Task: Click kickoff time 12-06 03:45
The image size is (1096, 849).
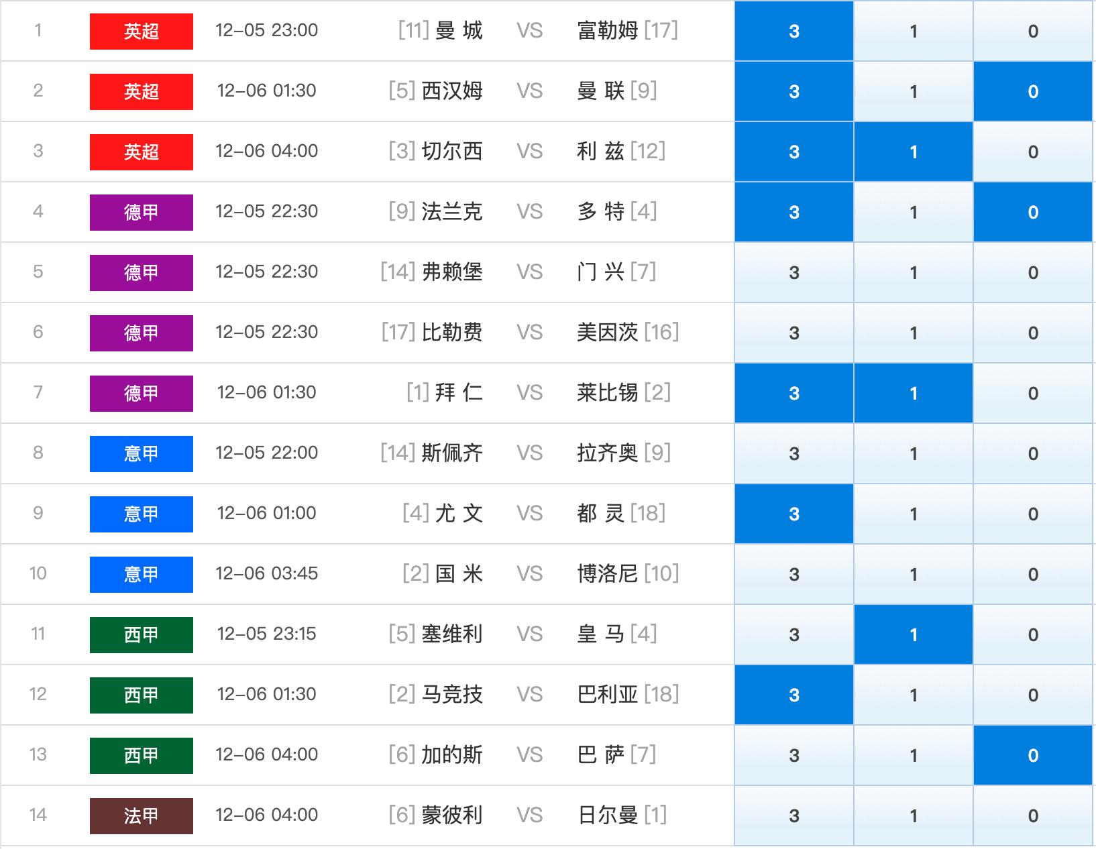Action: pyautogui.click(x=267, y=573)
